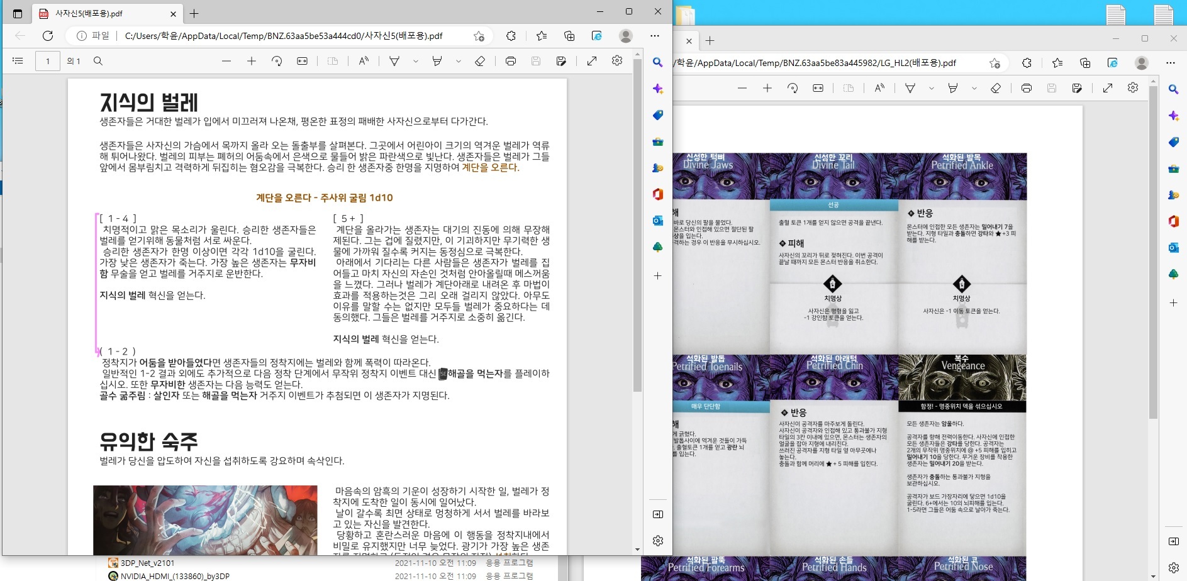This screenshot has height=581, width=1187.
Task: Rotate the LG_HL2 PDF page
Action: [793, 88]
